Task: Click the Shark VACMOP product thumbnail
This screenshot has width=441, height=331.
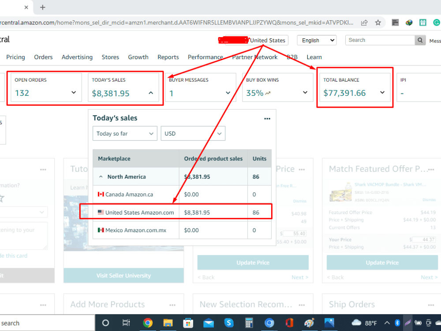Action: tap(340, 192)
